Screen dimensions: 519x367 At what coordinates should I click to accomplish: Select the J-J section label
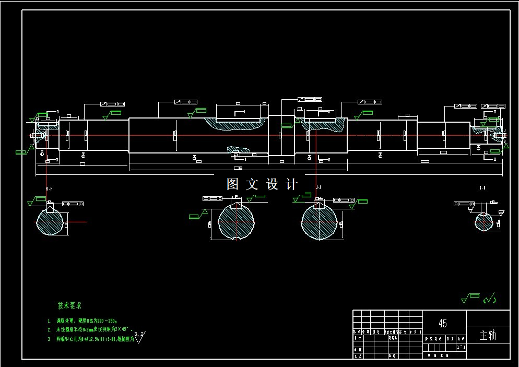click(x=318, y=187)
